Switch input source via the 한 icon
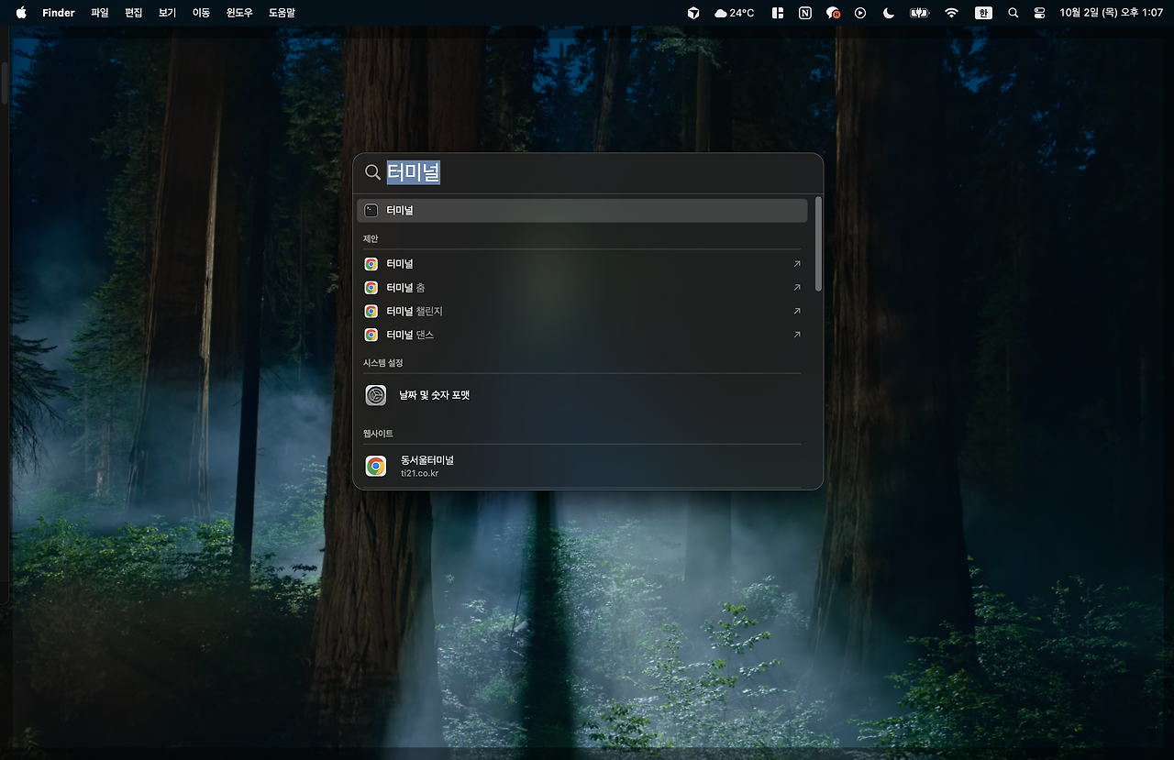The height and width of the screenshot is (760, 1174). coord(983,13)
